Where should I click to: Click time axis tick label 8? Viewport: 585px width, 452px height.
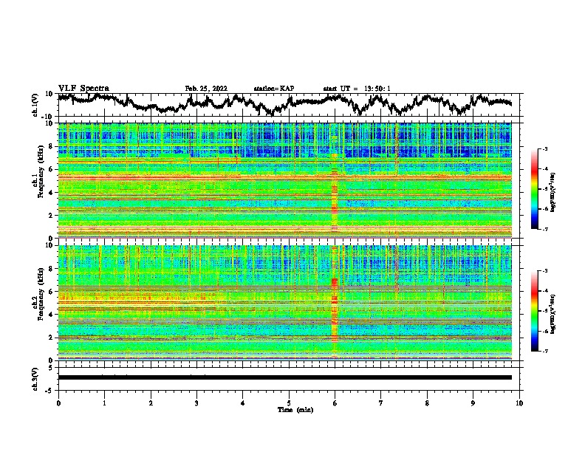coord(427,403)
